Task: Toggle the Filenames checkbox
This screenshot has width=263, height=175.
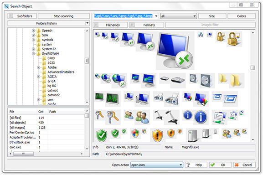Action: pyautogui.click(x=96, y=25)
